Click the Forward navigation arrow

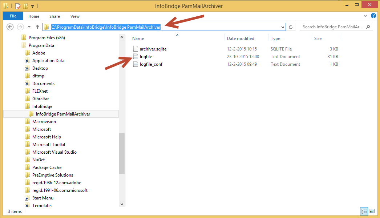click(x=20, y=27)
